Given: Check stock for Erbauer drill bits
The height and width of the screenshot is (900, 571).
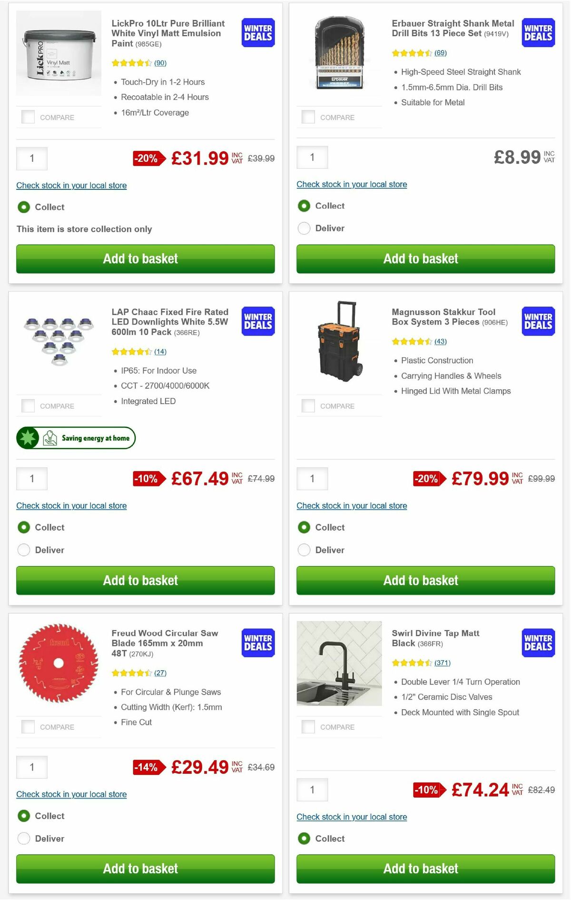Looking at the screenshot, I should tap(352, 184).
